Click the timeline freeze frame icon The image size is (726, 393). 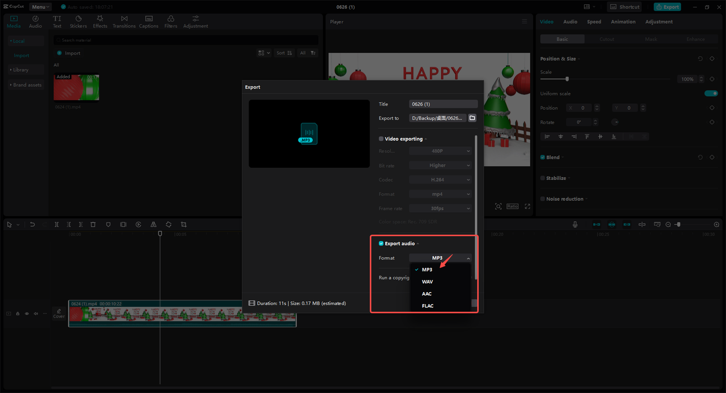[123, 225]
